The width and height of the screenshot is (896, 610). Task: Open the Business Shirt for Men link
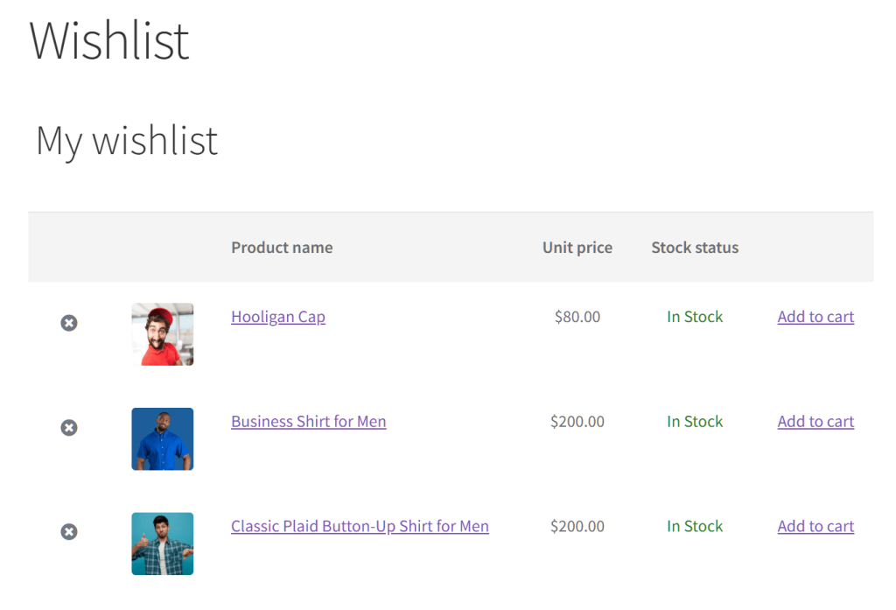click(308, 421)
